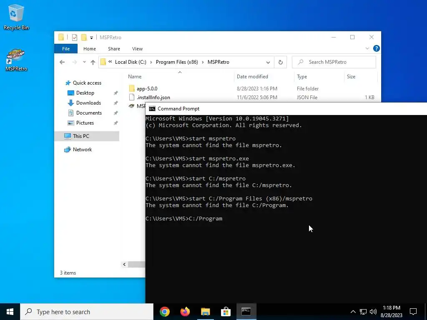Refresh the MSPRetro folder view
This screenshot has width=427, height=320.
(281, 62)
